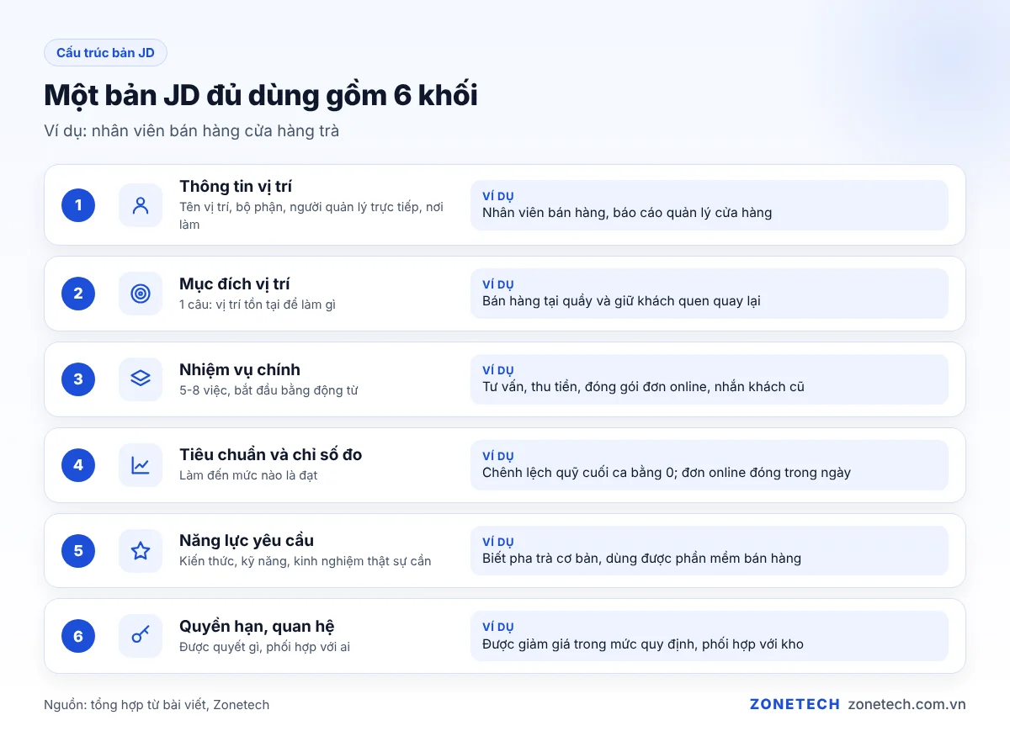Click the star icon beside Năng lực yêu cầu
1010x747 pixels.
141,551
